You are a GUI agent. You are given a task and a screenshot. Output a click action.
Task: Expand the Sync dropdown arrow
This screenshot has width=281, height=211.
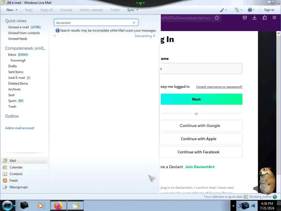(x=137, y=10)
